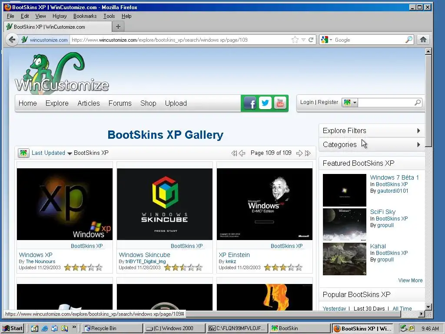
Task: Open the XP Einstein thumbnail
Action: 265,204
